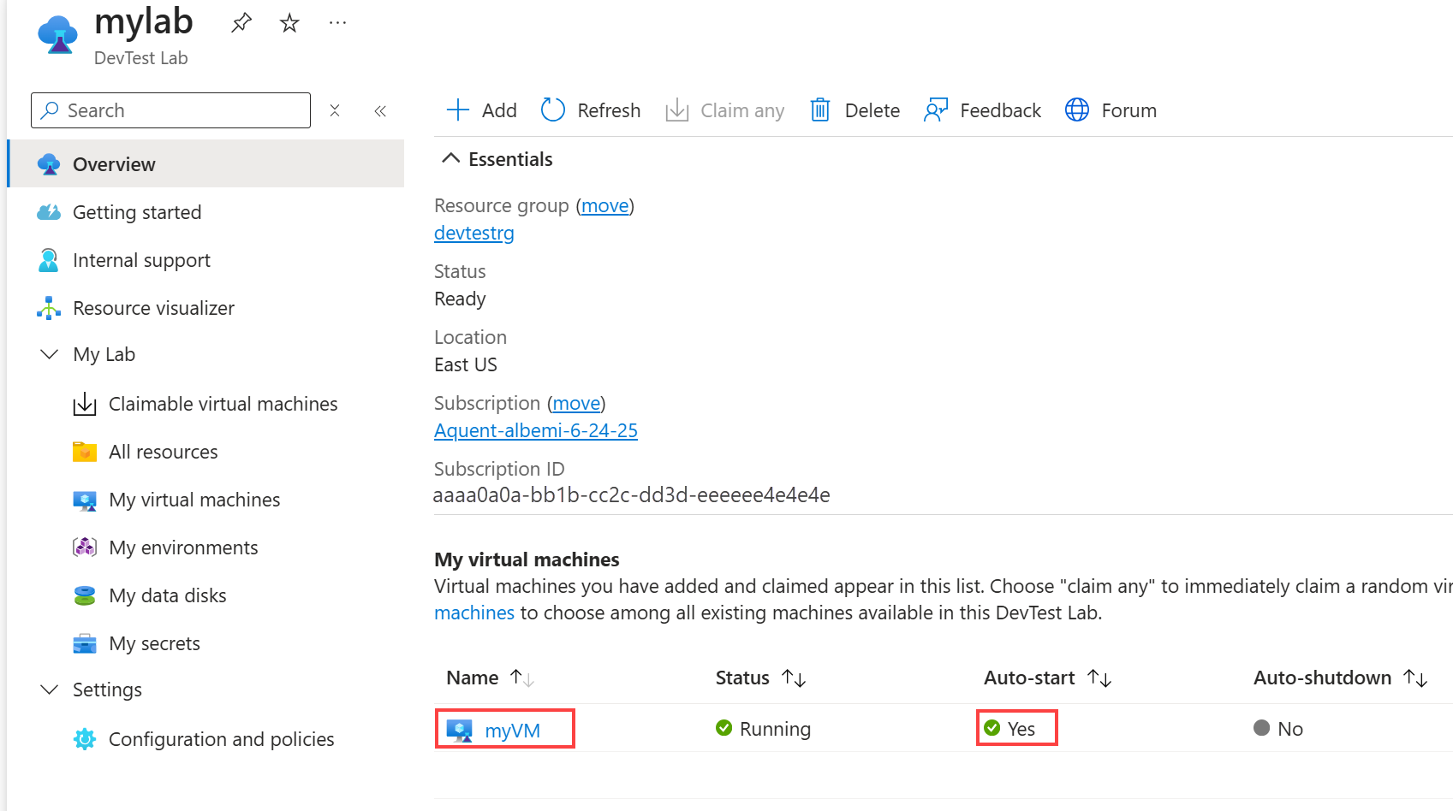
Task: Send Feedback from the toolbar
Action: pos(983,110)
